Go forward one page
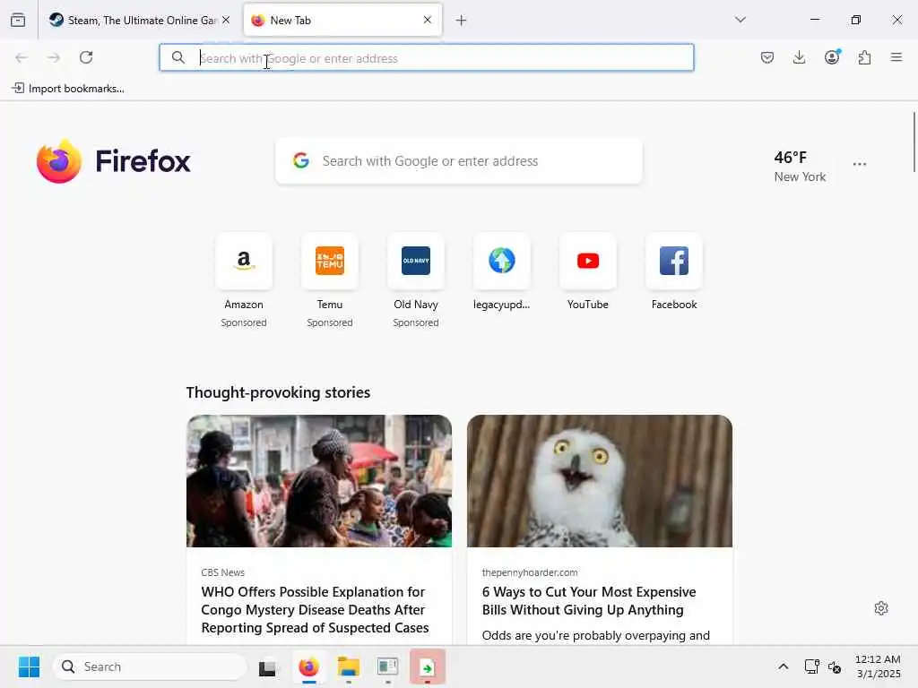 point(54,57)
